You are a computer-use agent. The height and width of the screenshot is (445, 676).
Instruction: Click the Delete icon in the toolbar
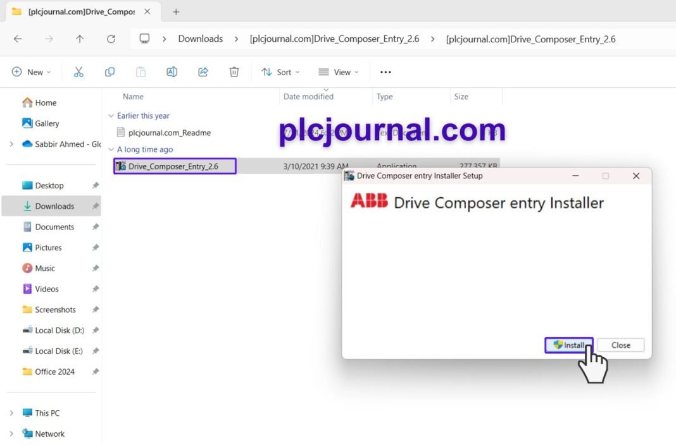[x=234, y=71]
